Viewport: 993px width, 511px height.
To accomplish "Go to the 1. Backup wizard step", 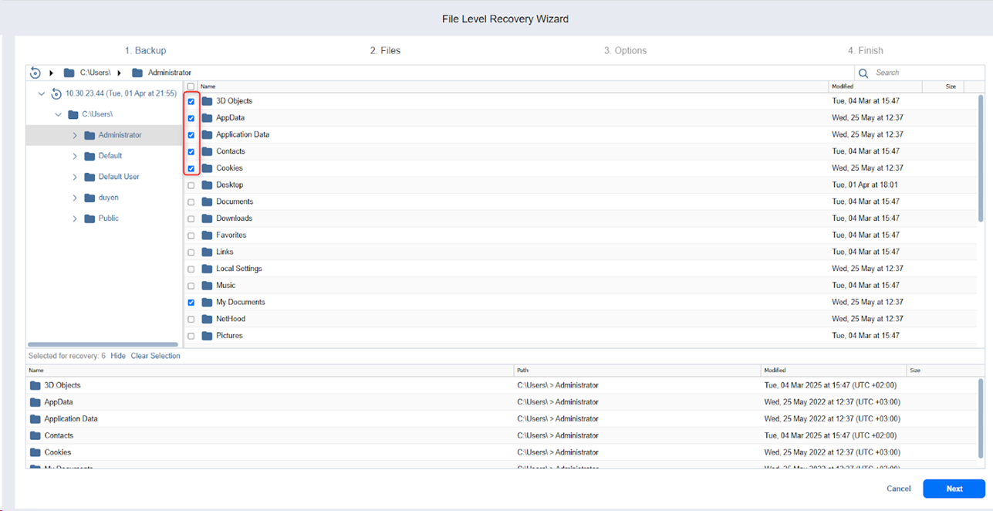I will click(x=145, y=51).
